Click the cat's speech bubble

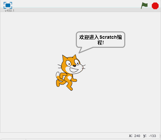point(101,40)
